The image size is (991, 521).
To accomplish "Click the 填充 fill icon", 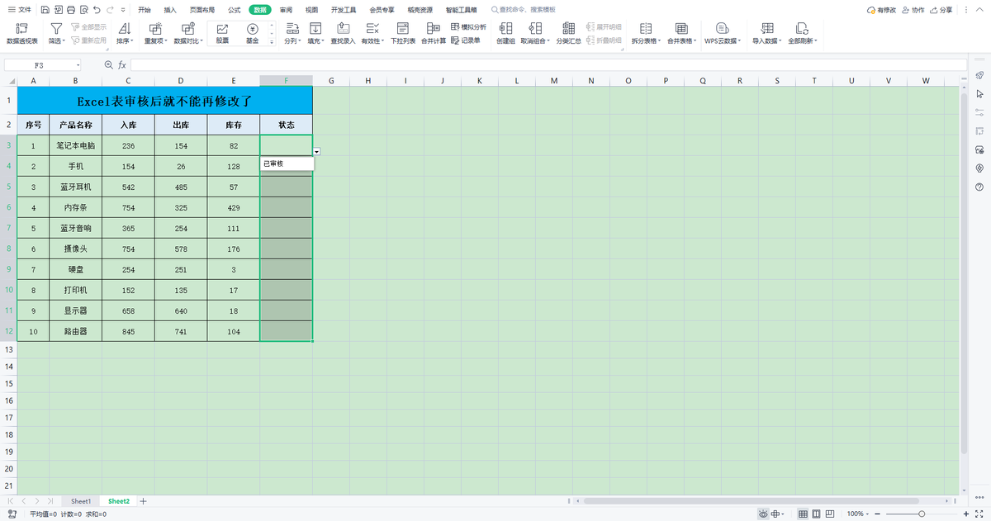I will tap(315, 29).
